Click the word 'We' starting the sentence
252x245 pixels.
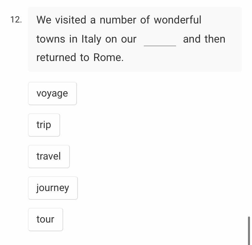click(44, 20)
